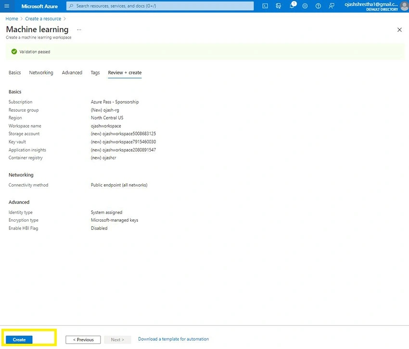Click the account avatar picture
The image size is (409, 349).
click(405, 6)
